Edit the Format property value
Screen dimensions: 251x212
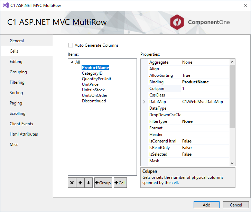pos(205,128)
